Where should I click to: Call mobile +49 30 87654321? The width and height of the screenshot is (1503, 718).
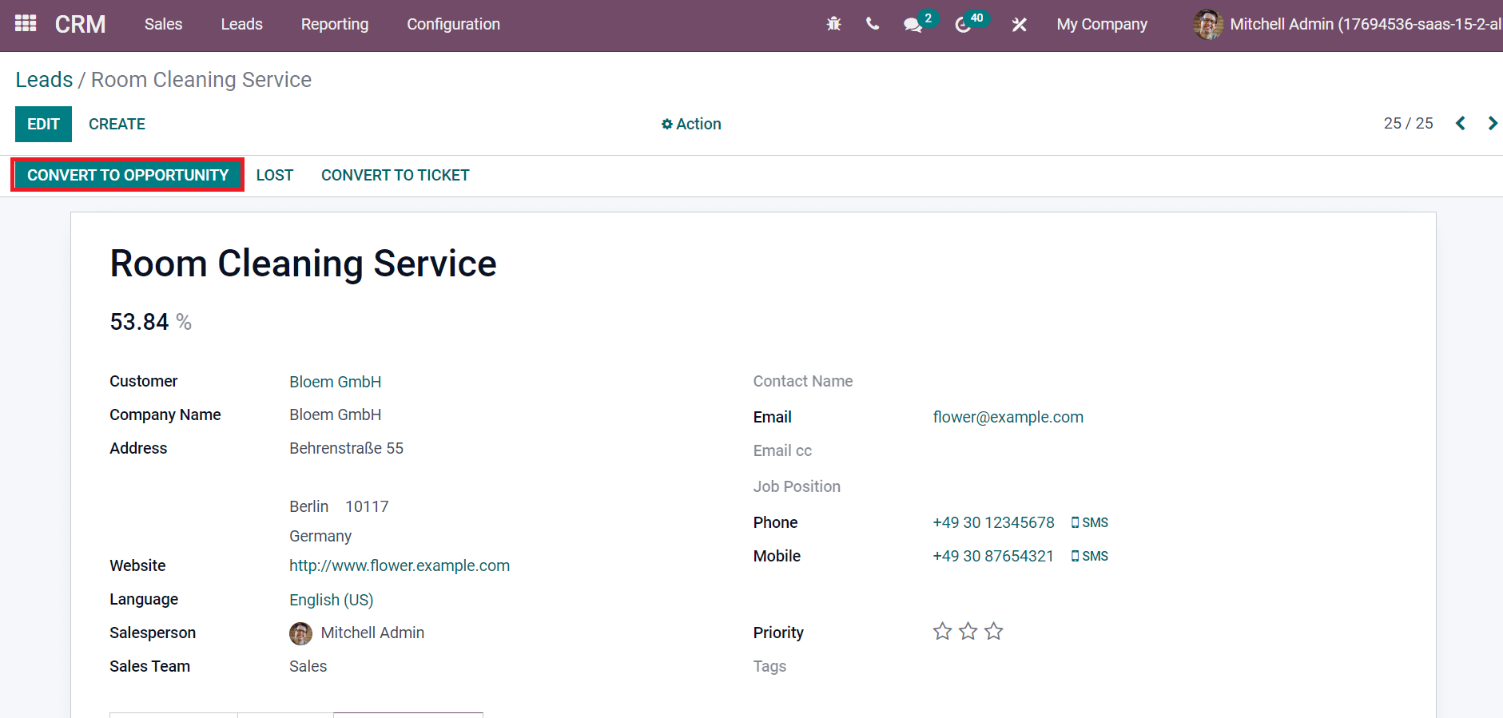click(x=993, y=556)
